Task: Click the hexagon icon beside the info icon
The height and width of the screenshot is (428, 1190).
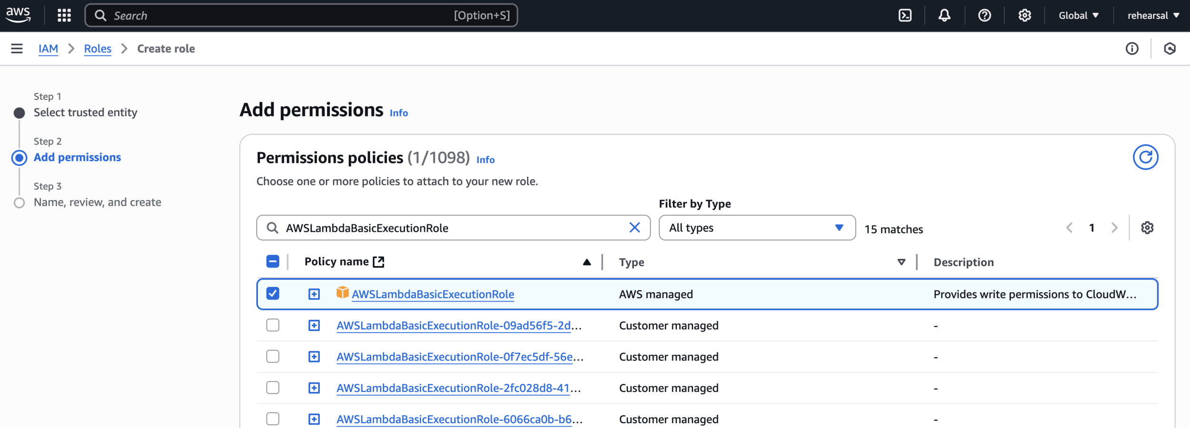Action: (x=1170, y=48)
